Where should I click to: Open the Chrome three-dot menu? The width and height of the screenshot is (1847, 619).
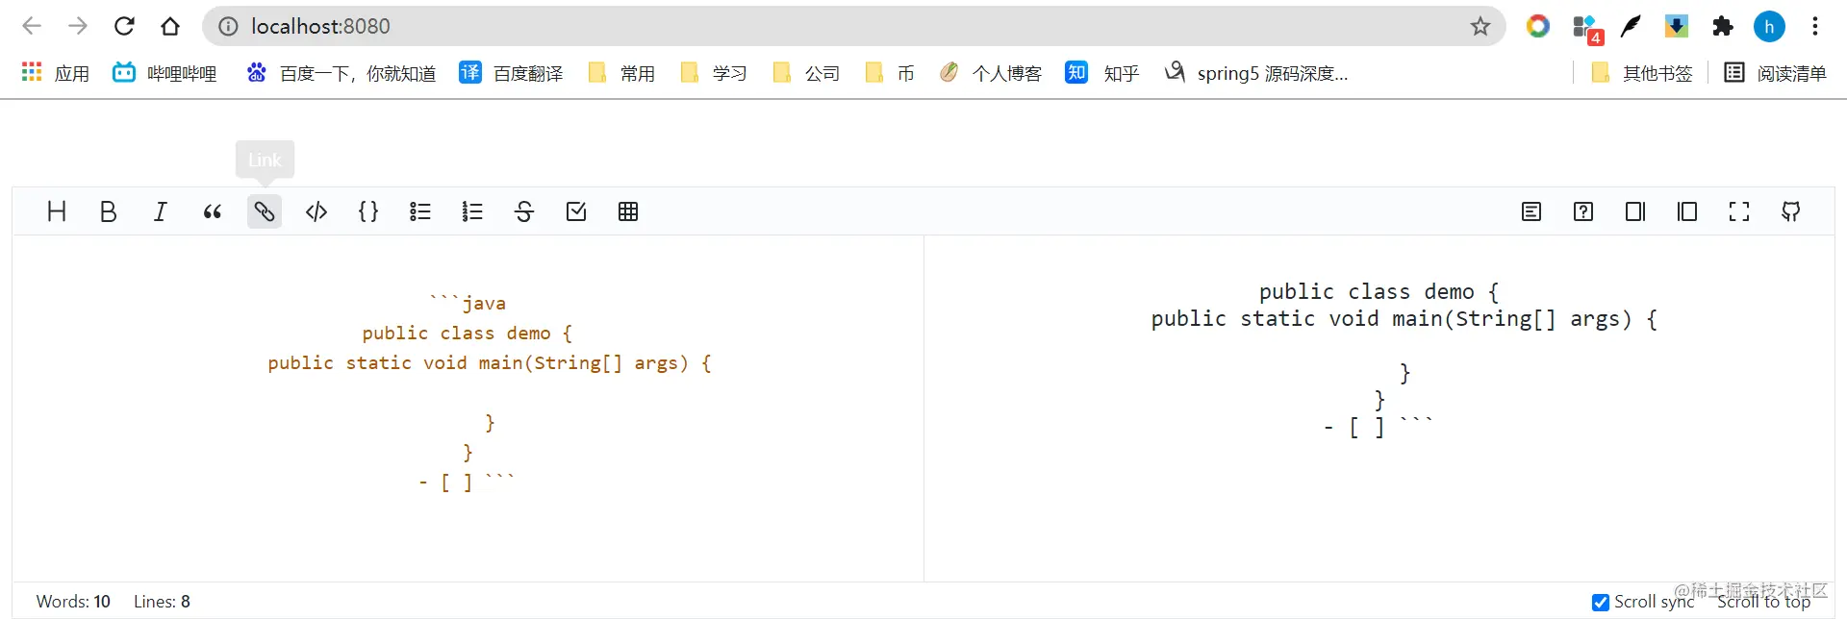pos(1815,26)
